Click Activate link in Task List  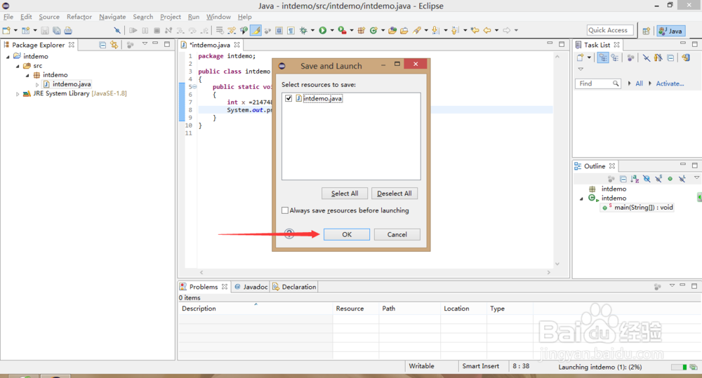(x=670, y=83)
